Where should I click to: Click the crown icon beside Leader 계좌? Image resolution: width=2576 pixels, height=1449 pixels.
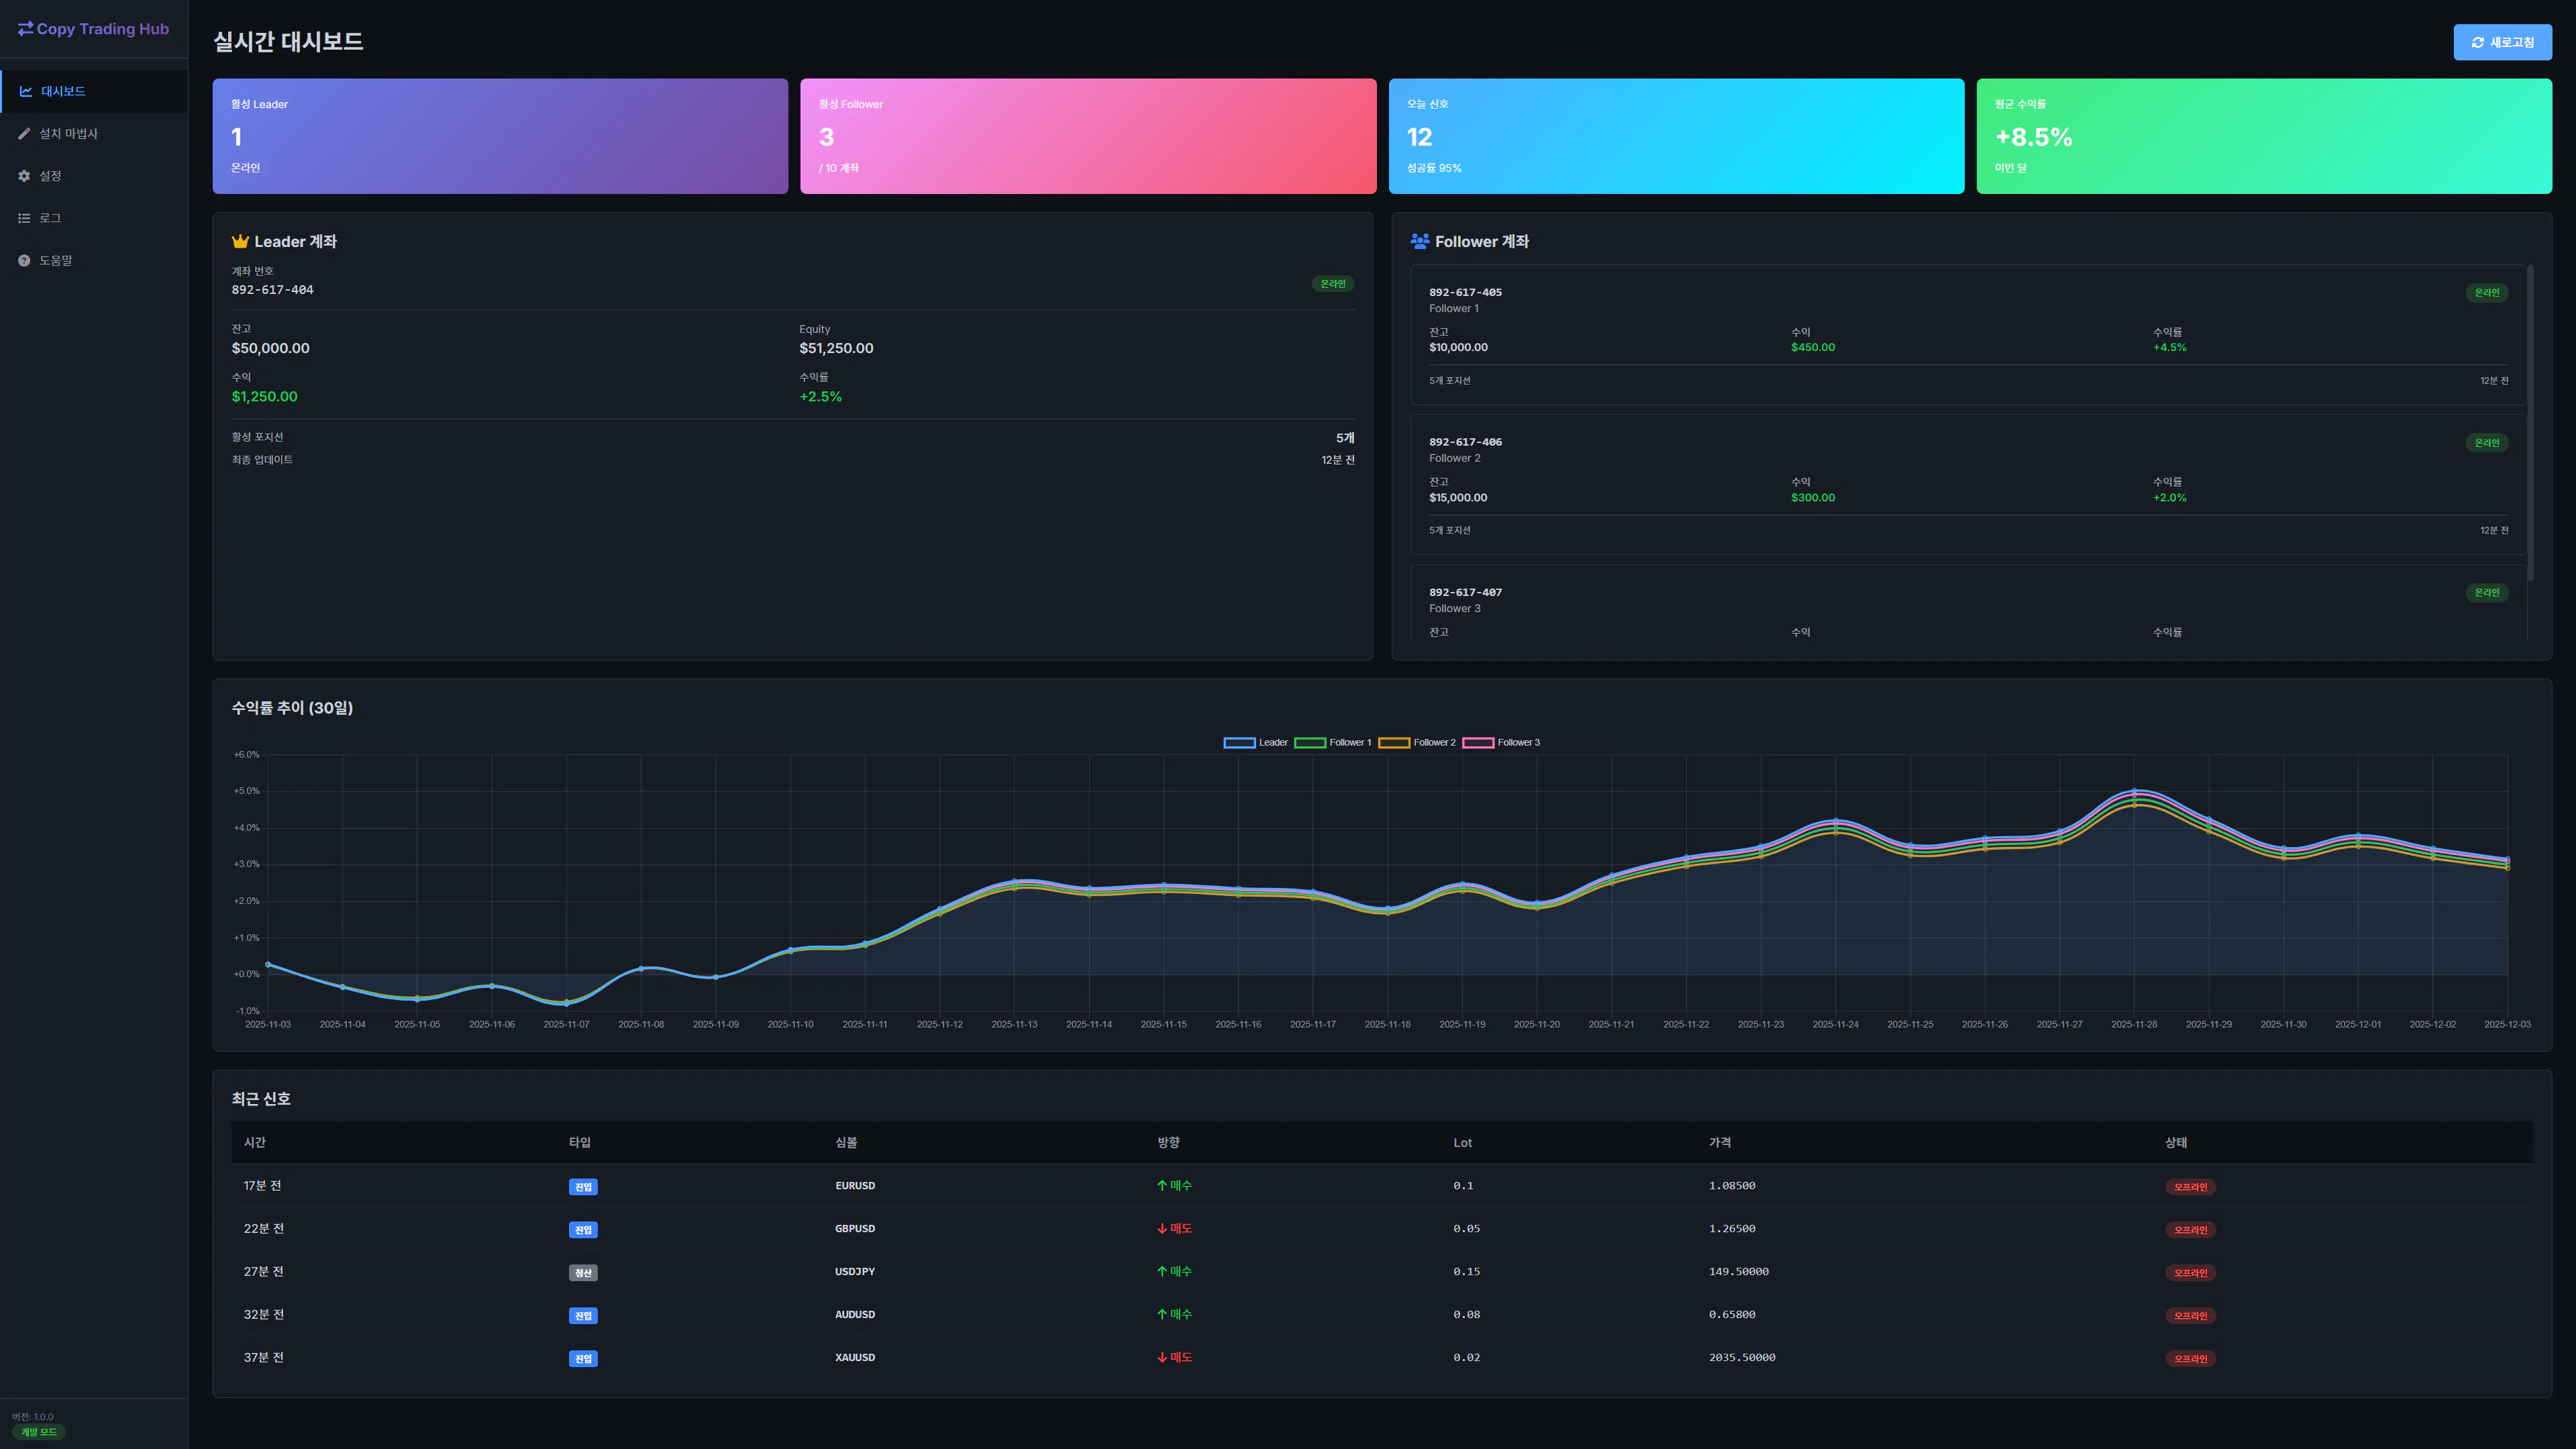240,242
